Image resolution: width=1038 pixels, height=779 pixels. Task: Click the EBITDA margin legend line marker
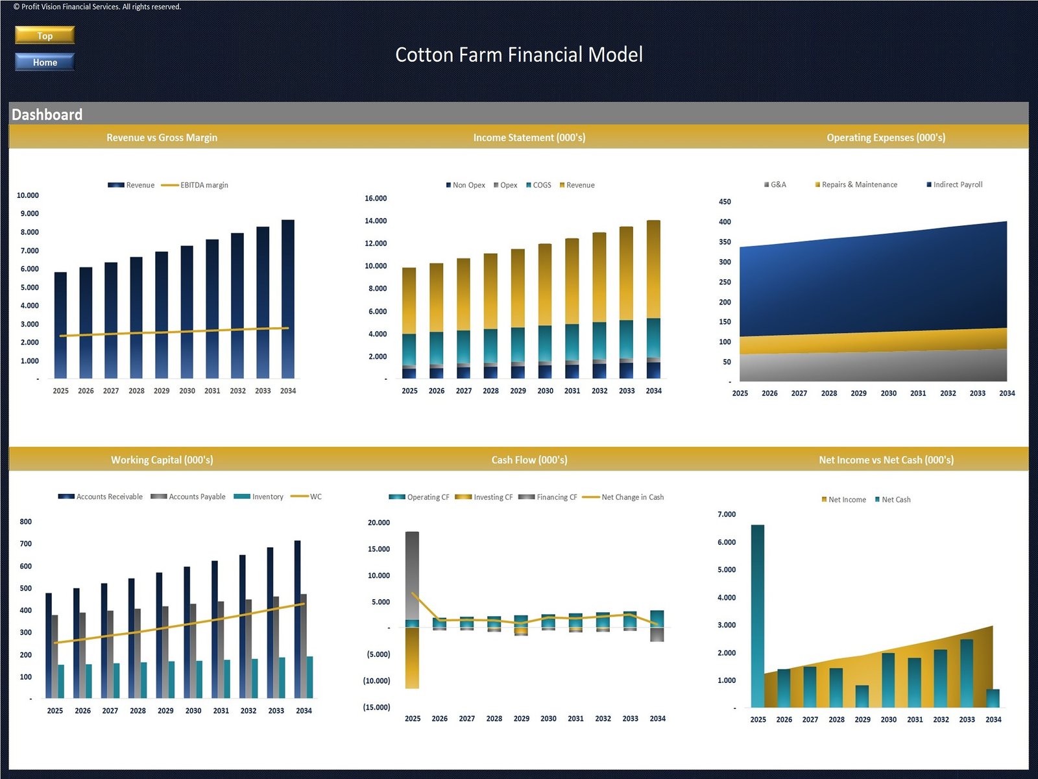coord(169,185)
